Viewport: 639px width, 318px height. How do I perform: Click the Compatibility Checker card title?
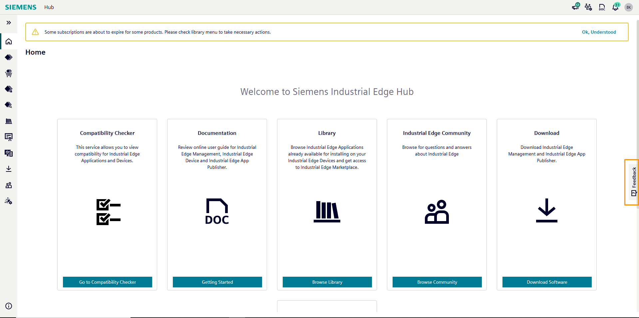[107, 133]
